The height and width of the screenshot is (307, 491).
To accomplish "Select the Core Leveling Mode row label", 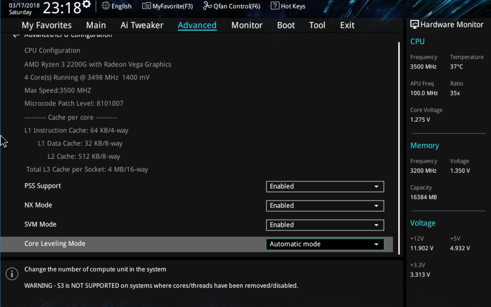I will 55,244.
